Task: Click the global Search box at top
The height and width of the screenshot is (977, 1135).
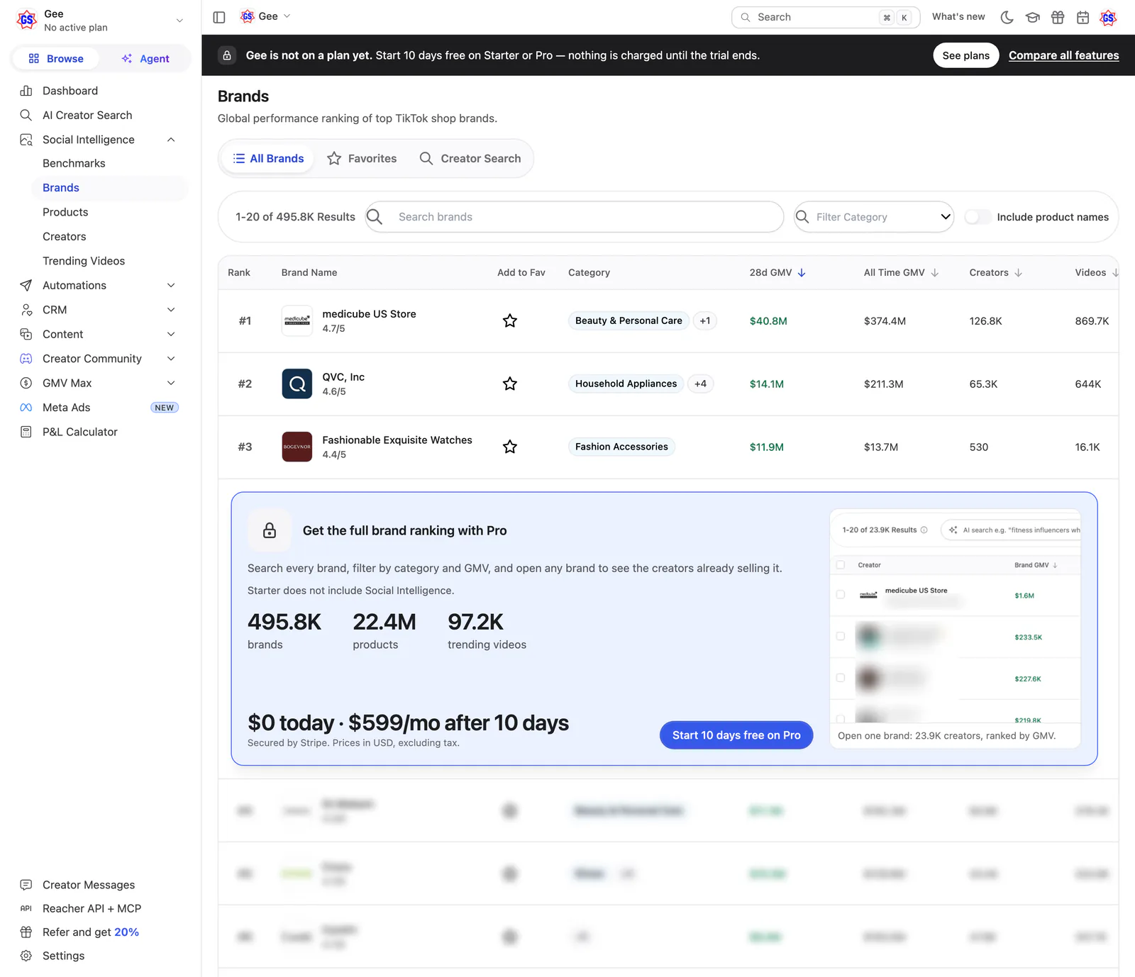Action: (826, 17)
